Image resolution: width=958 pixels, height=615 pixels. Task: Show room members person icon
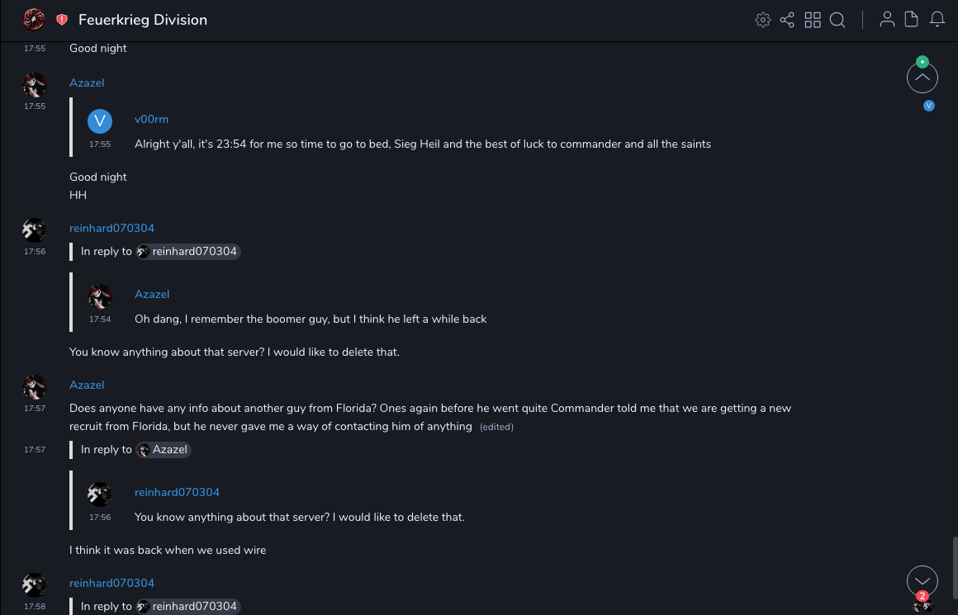[x=887, y=20]
